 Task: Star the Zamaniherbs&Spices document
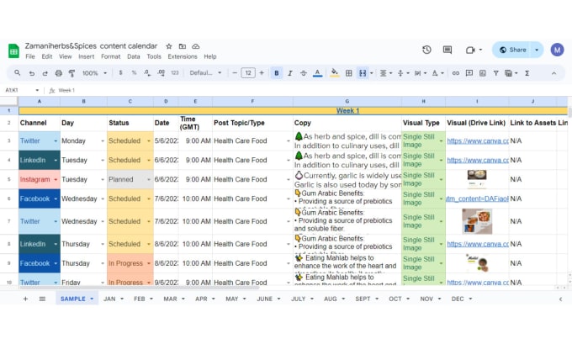point(168,46)
